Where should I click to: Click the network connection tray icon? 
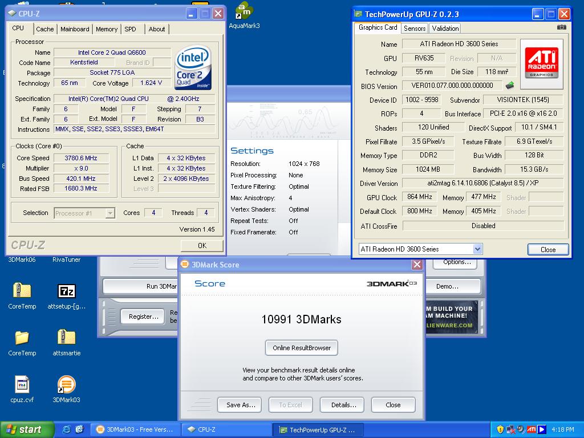pos(510,430)
